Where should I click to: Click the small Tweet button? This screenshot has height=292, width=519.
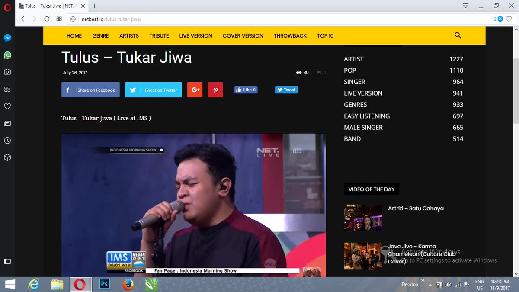point(286,90)
